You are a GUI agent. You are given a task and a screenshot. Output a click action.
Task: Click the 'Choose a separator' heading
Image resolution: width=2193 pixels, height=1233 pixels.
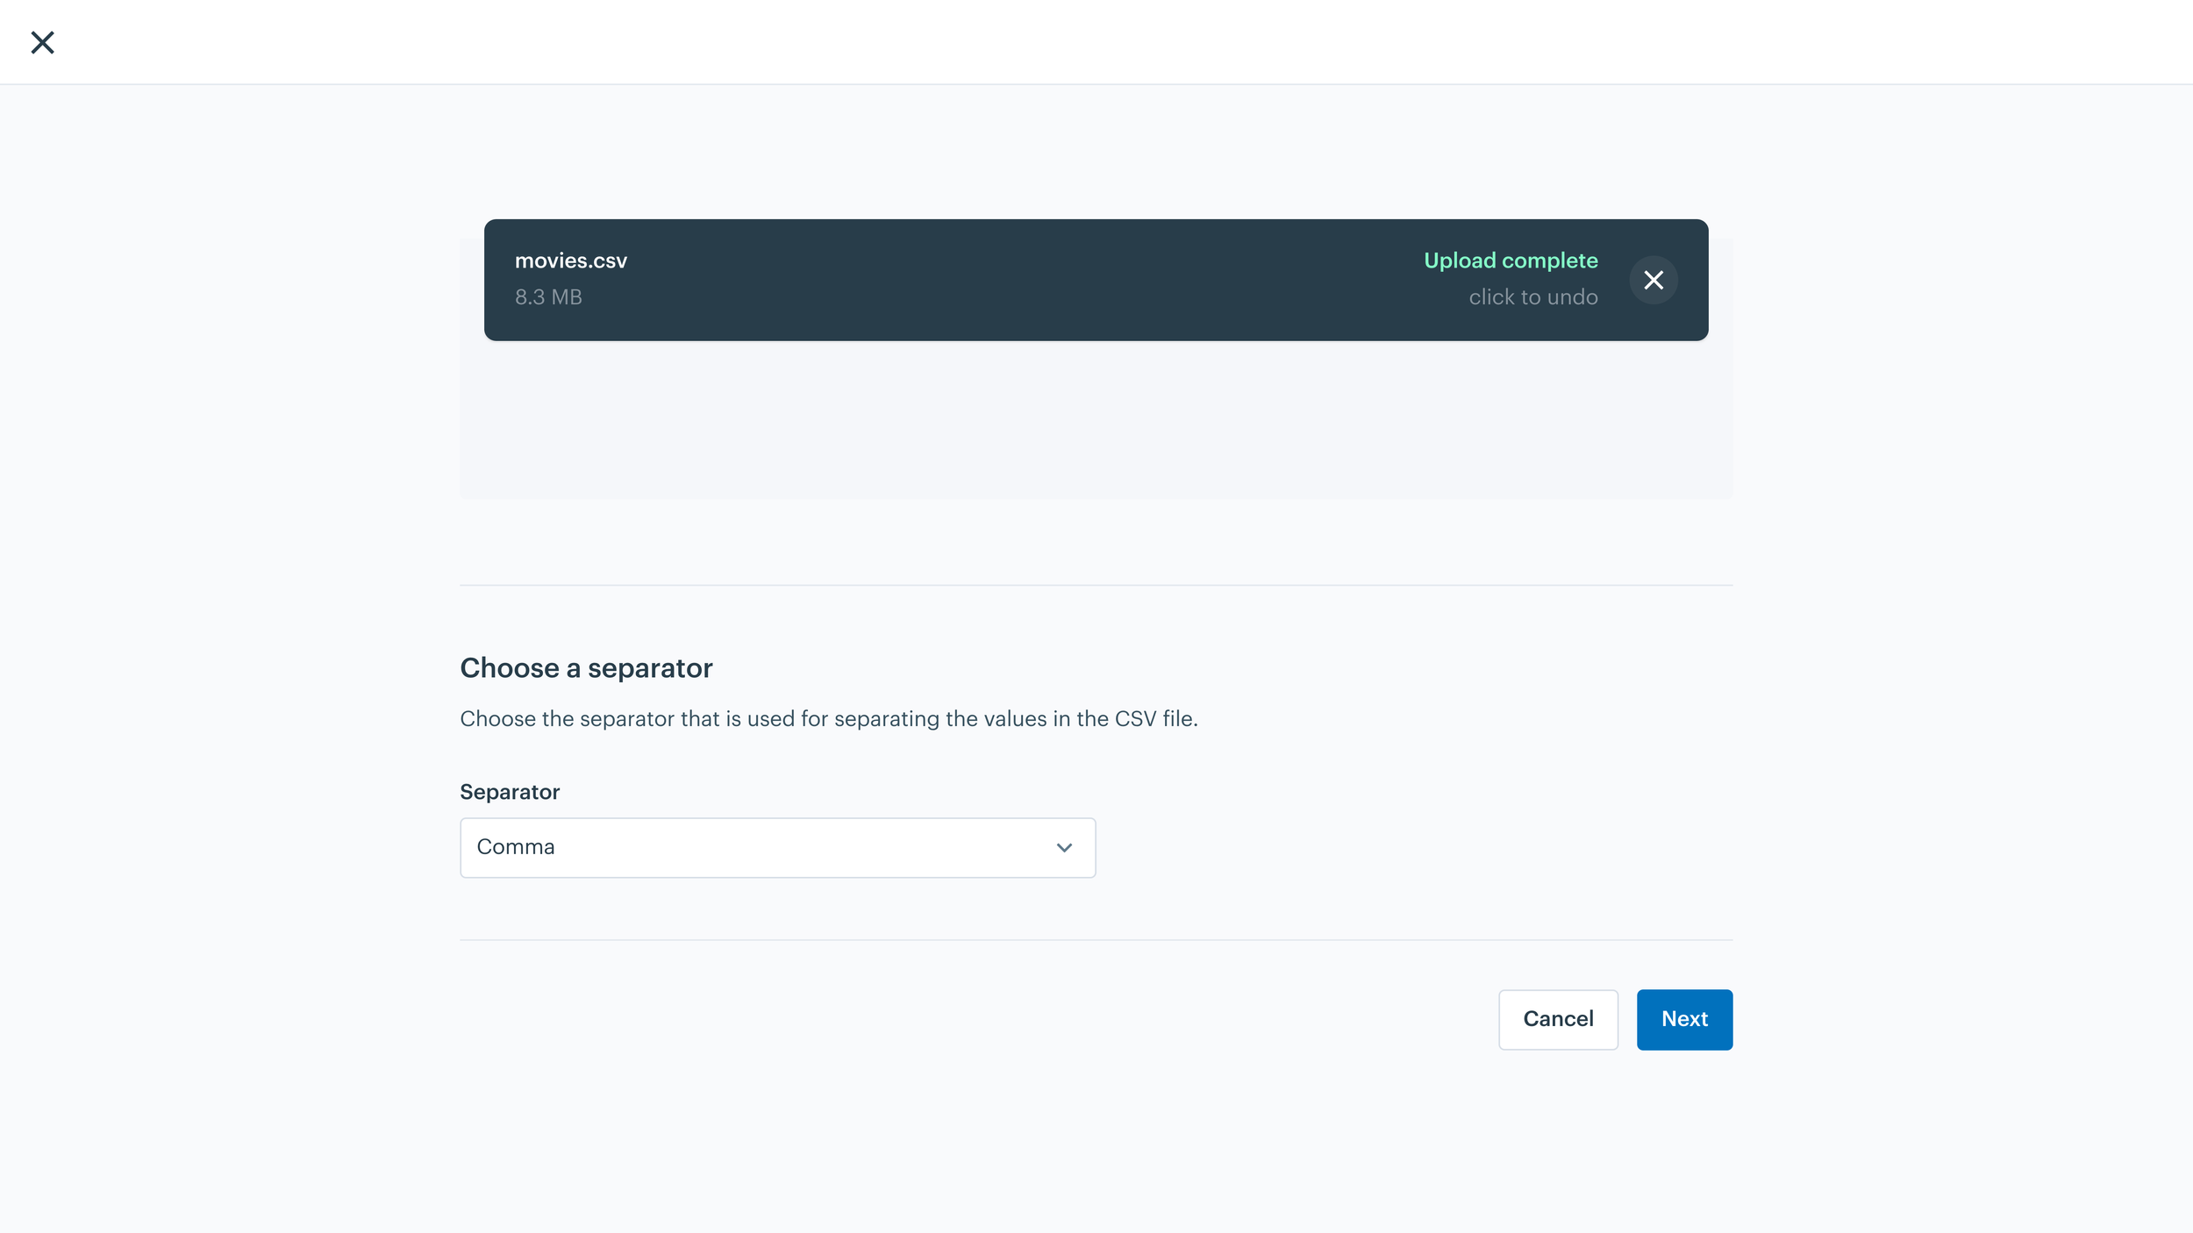[x=586, y=668]
